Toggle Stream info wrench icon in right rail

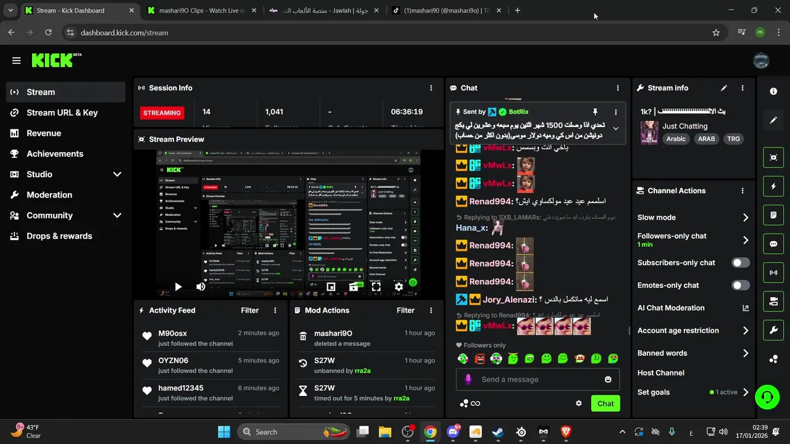[x=773, y=331]
